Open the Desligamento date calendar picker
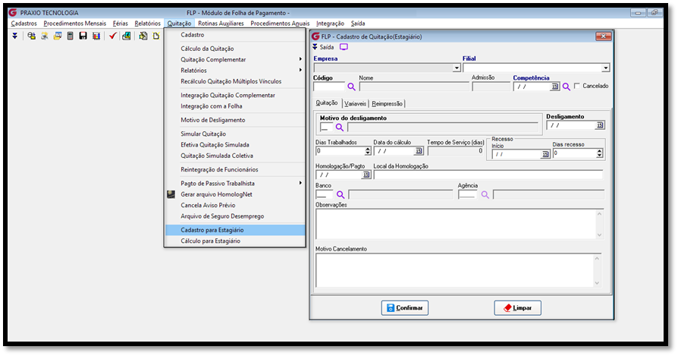This screenshot has height=356, width=678. [600, 125]
